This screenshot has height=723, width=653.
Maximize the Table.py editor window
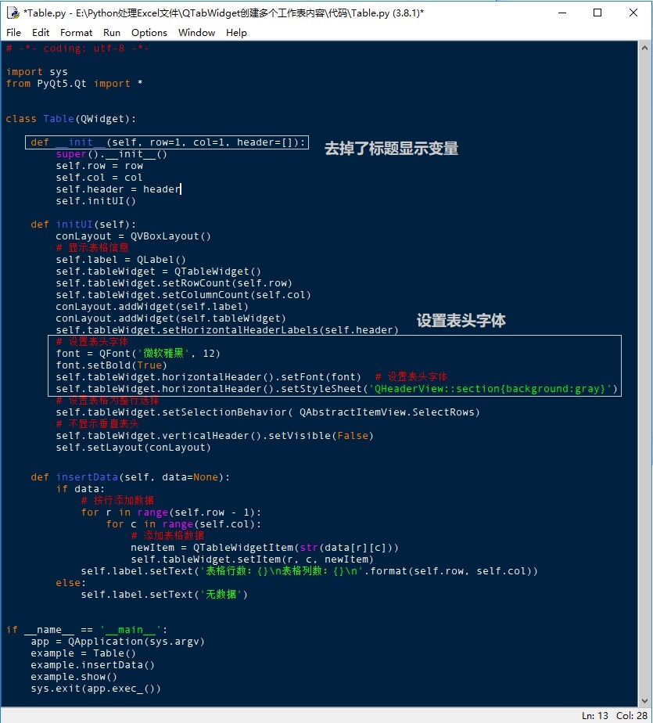[597, 13]
